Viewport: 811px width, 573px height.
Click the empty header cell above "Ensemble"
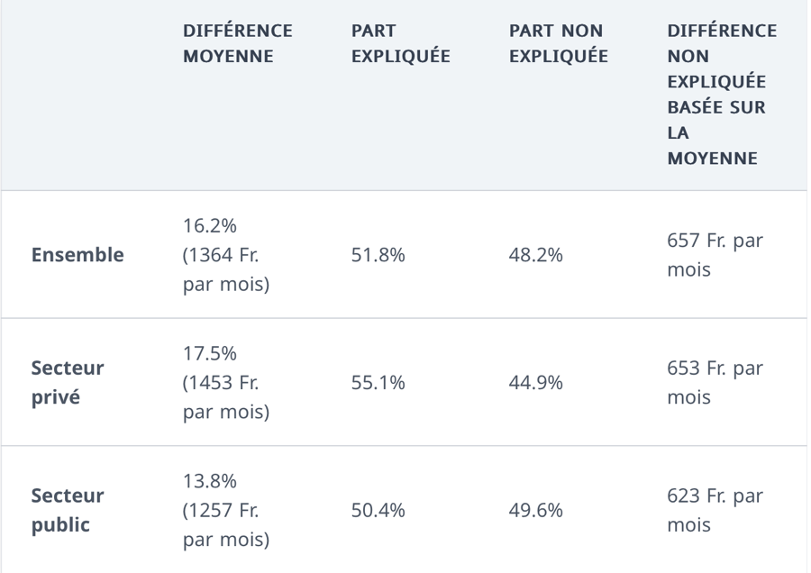86,95
